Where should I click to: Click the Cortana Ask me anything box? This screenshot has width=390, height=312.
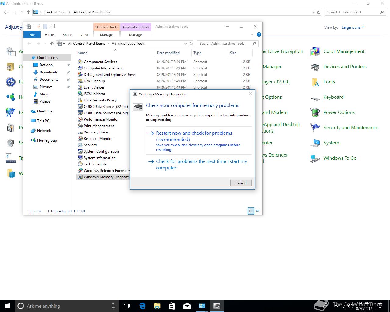67,306
